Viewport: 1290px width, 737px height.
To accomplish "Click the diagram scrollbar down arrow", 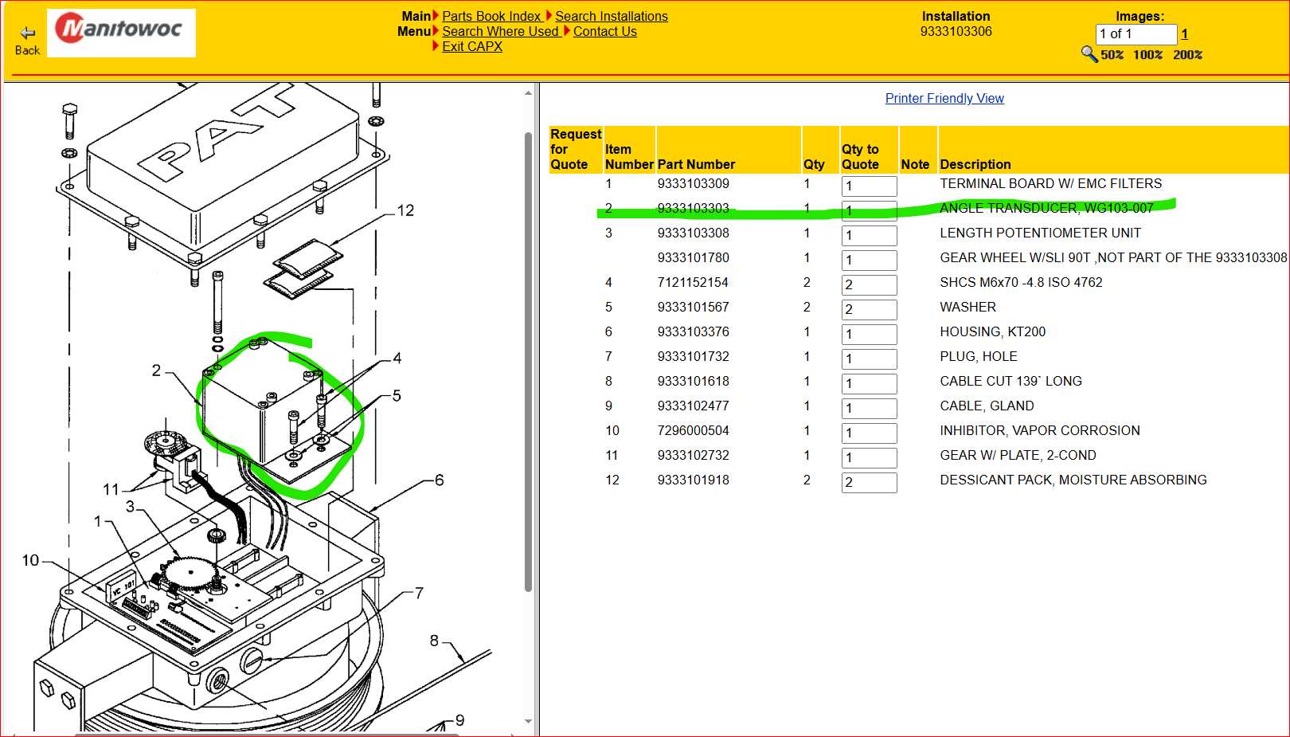I will [x=528, y=722].
